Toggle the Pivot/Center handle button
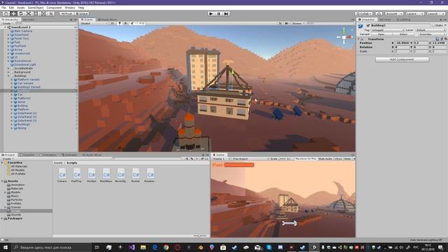This screenshot has height=252, width=448. (x=66, y=13)
